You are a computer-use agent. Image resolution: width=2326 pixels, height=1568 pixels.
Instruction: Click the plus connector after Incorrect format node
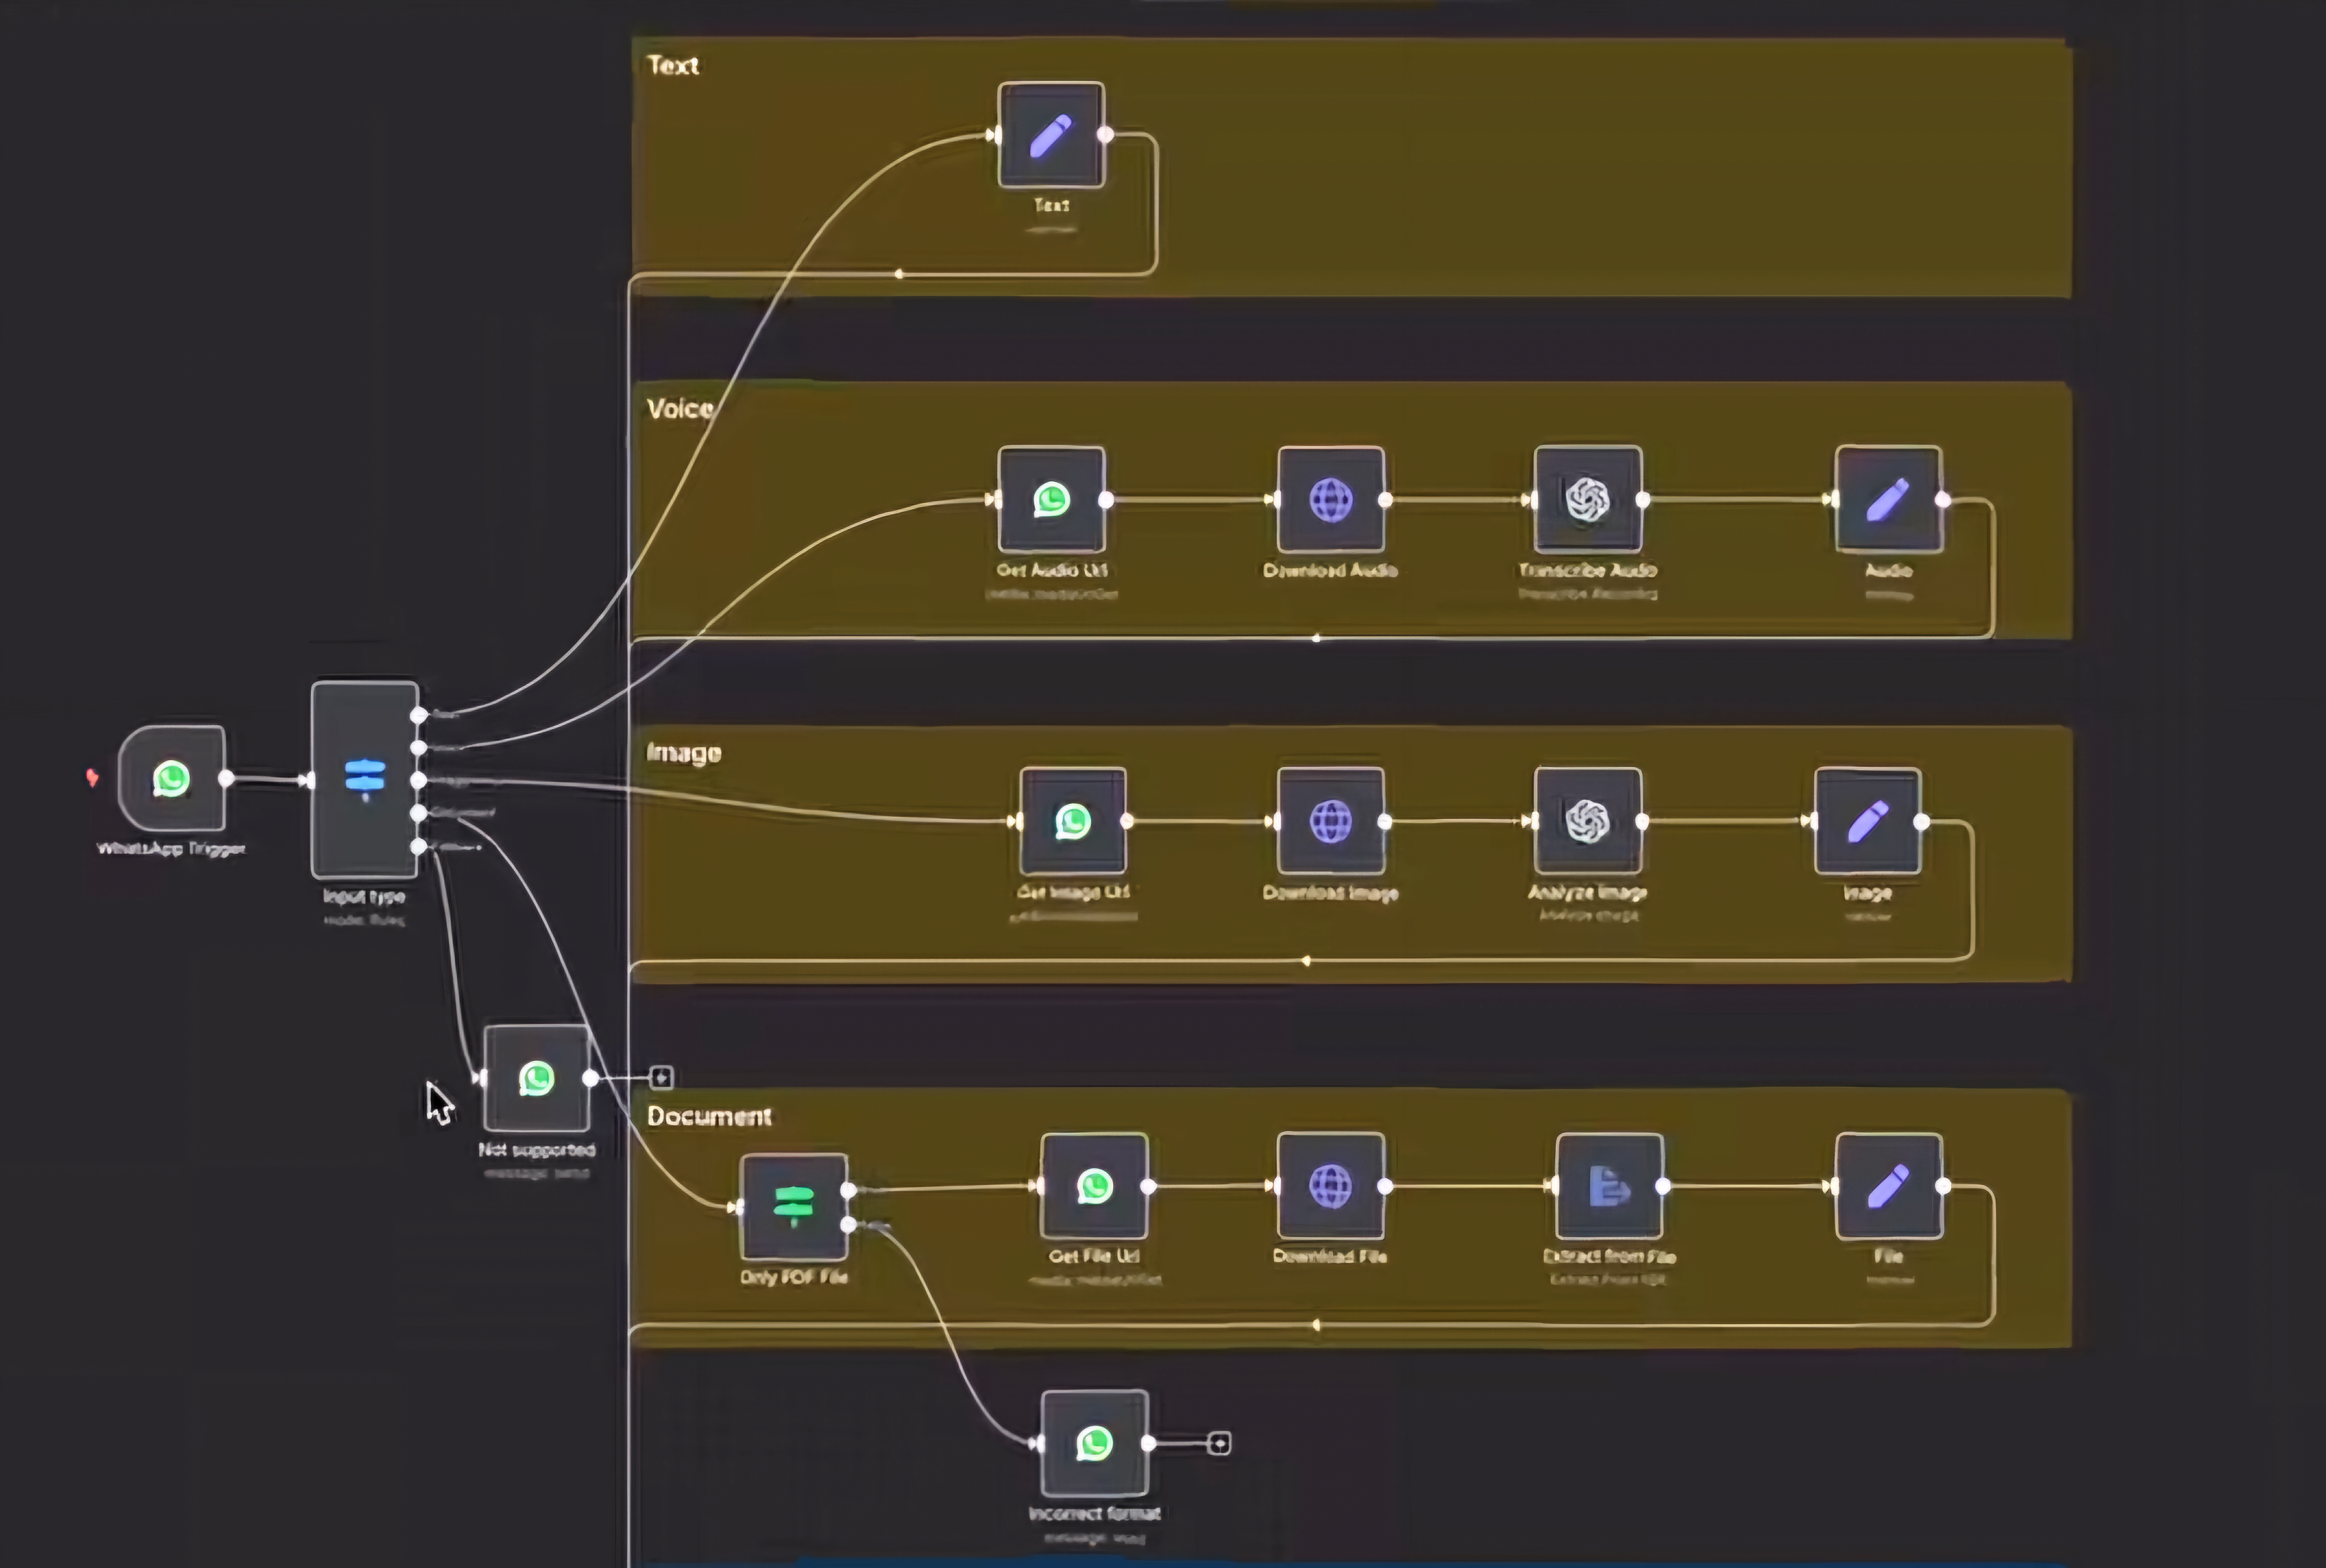(x=1219, y=1443)
